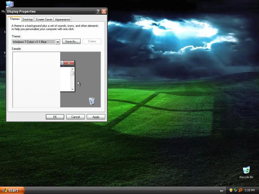Select the My Computer desktop icon
This screenshot has height=194, width=259.
pos(10,4)
